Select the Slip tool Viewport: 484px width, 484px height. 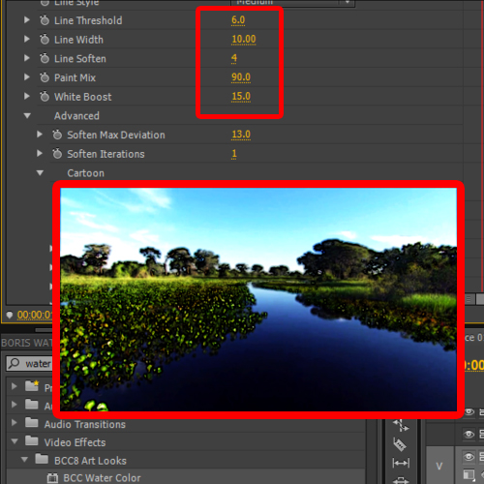pyautogui.click(x=401, y=464)
